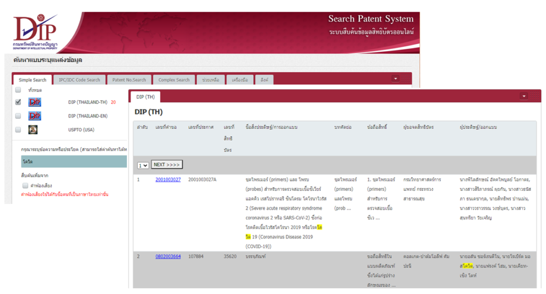Open the search tabs dropdown arrow

(x=395, y=79)
